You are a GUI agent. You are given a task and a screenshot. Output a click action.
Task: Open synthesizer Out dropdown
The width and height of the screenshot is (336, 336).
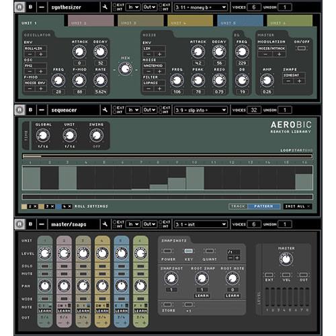149,7
